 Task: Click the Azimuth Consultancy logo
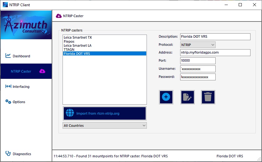point(26,25)
